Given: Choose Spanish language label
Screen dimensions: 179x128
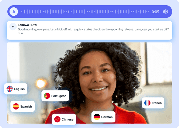Looking at the screenshot, I should (x=26, y=106).
